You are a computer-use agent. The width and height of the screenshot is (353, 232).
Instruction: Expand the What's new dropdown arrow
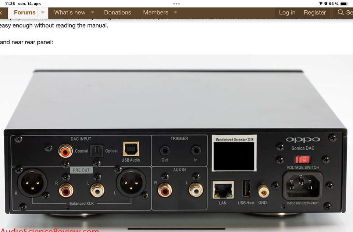pos(93,13)
